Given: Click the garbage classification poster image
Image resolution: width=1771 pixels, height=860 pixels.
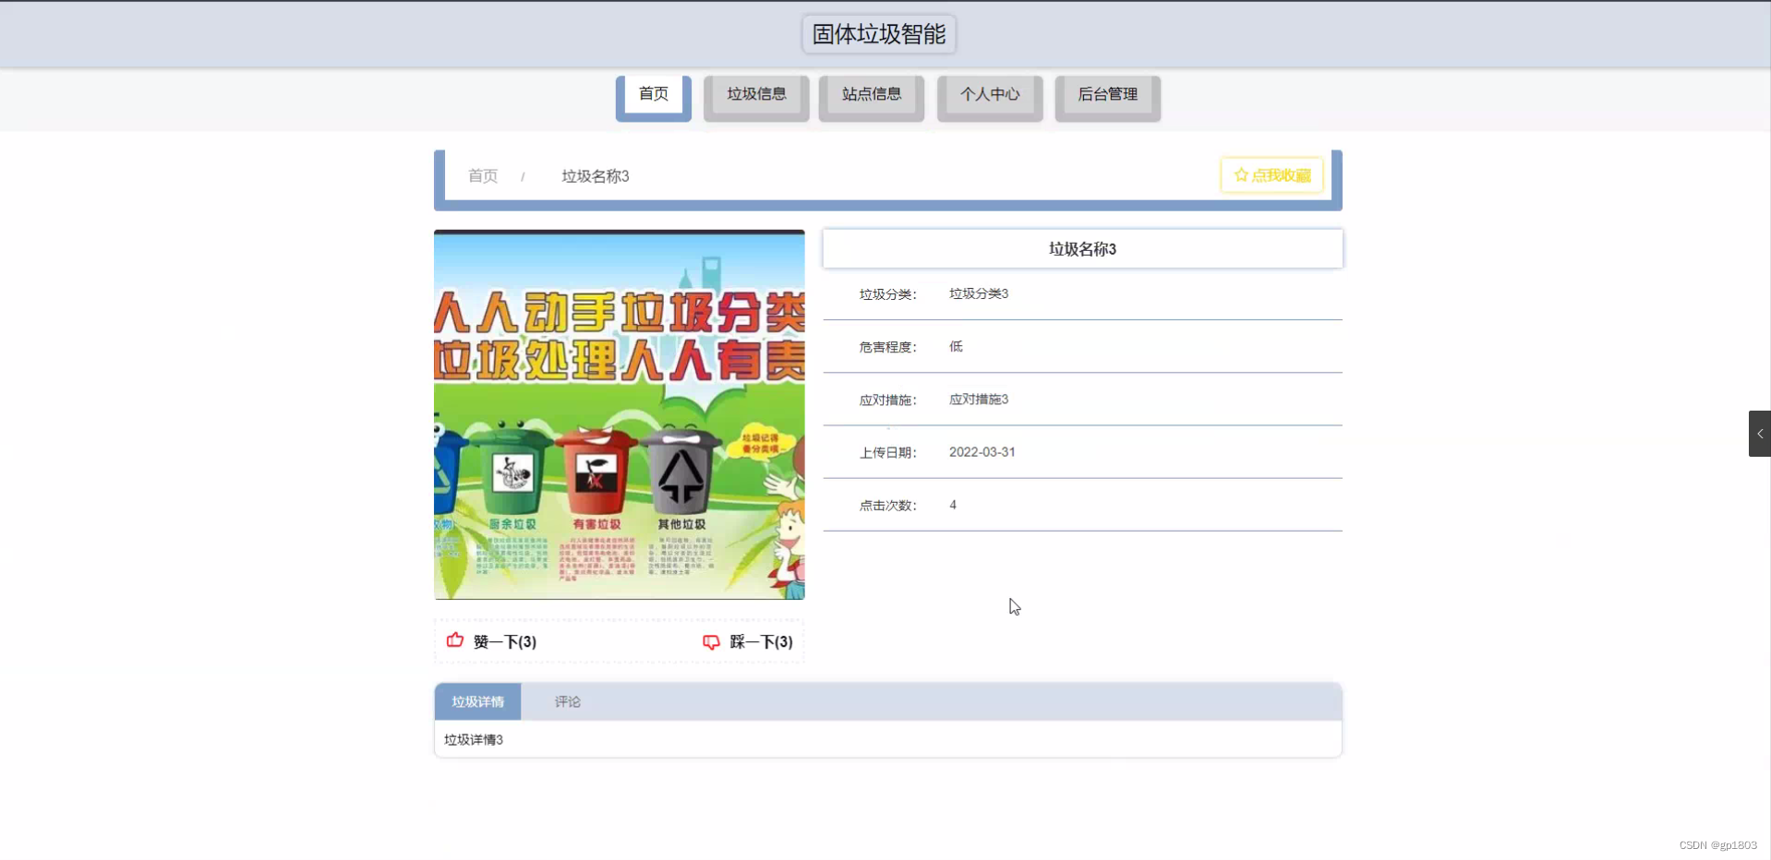Looking at the screenshot, I should tap(619, 414).
